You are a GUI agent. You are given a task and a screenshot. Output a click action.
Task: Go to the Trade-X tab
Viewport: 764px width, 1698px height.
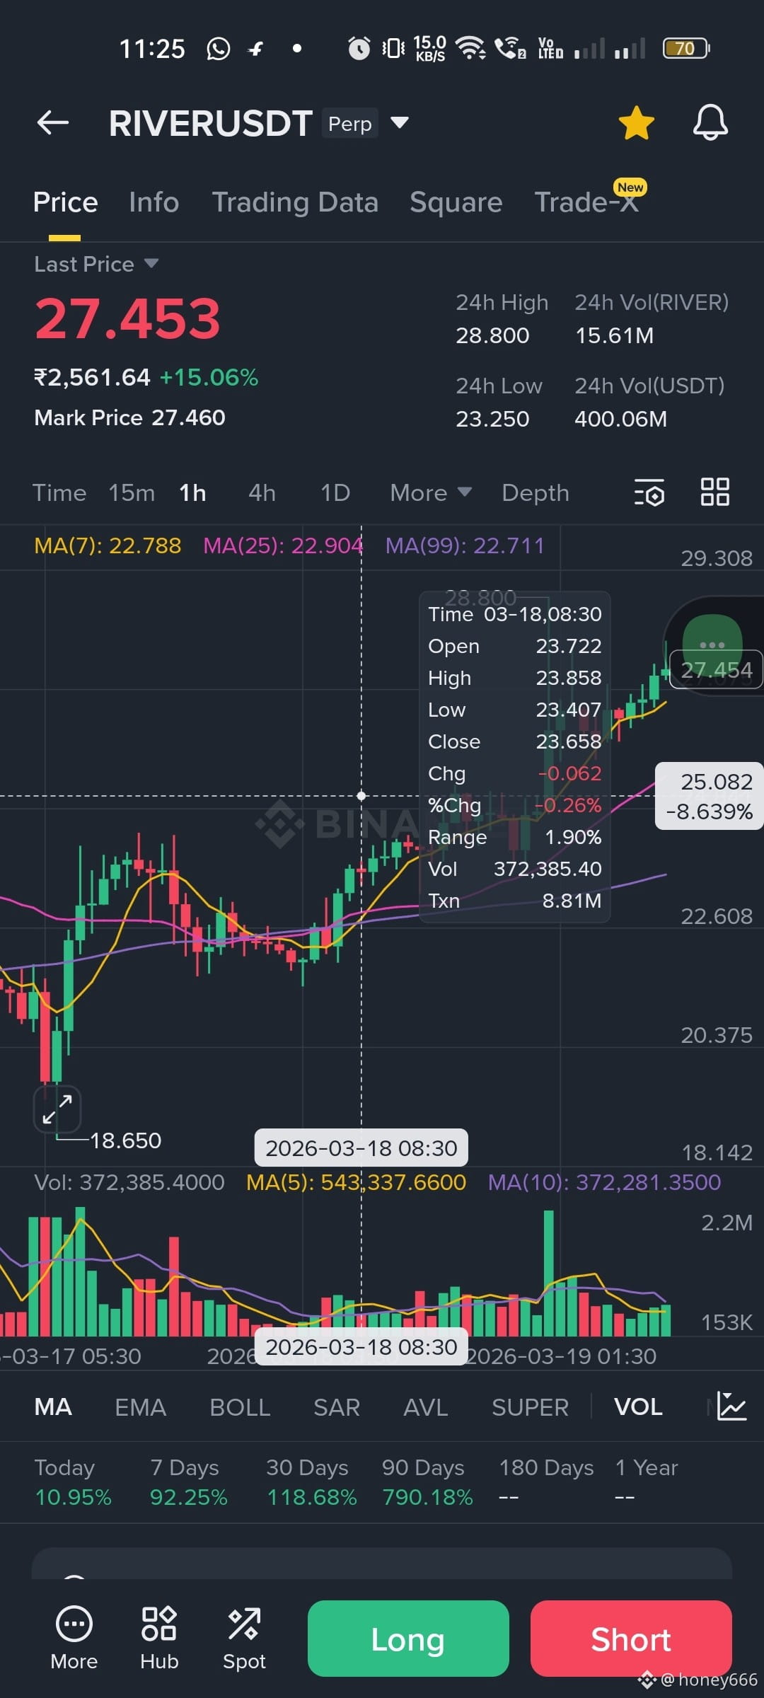pos(586,202)
